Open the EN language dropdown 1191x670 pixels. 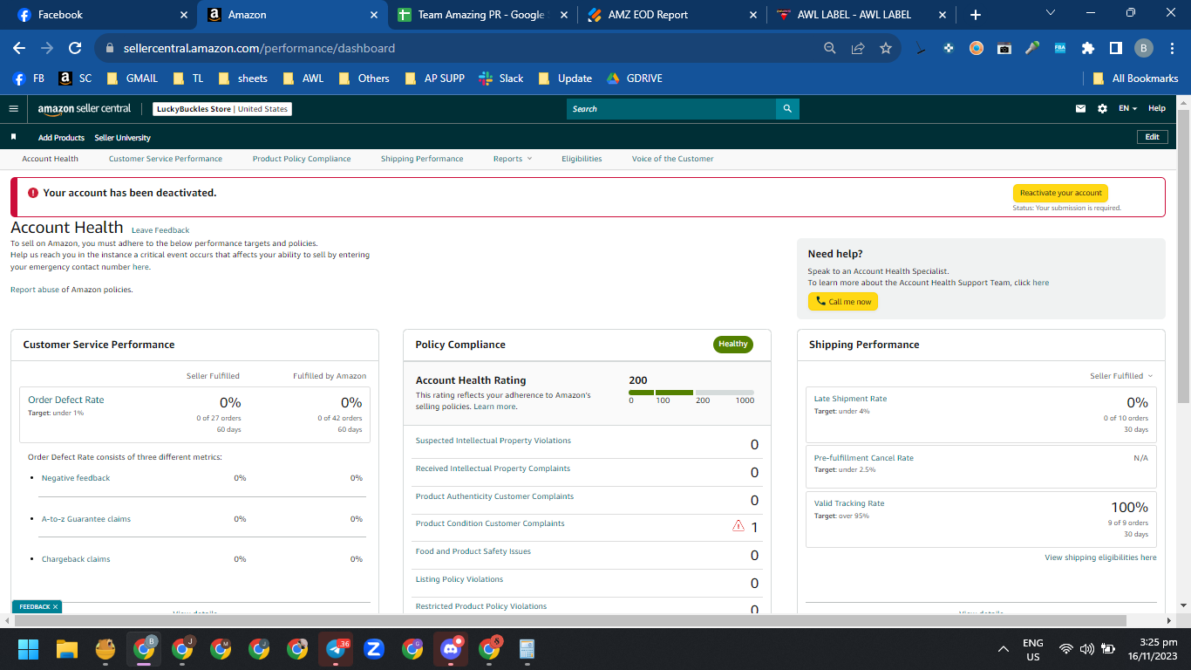pyautogui.click(x=1128, y=109)
